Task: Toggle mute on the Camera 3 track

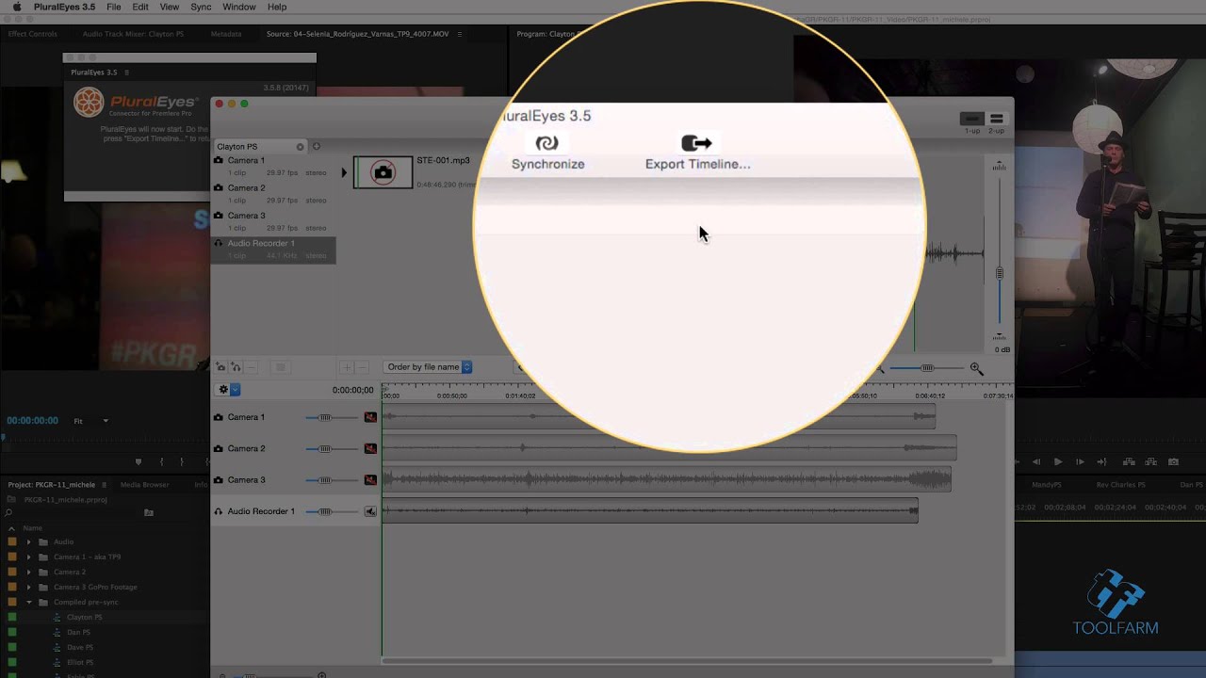Action: [370, 480]
